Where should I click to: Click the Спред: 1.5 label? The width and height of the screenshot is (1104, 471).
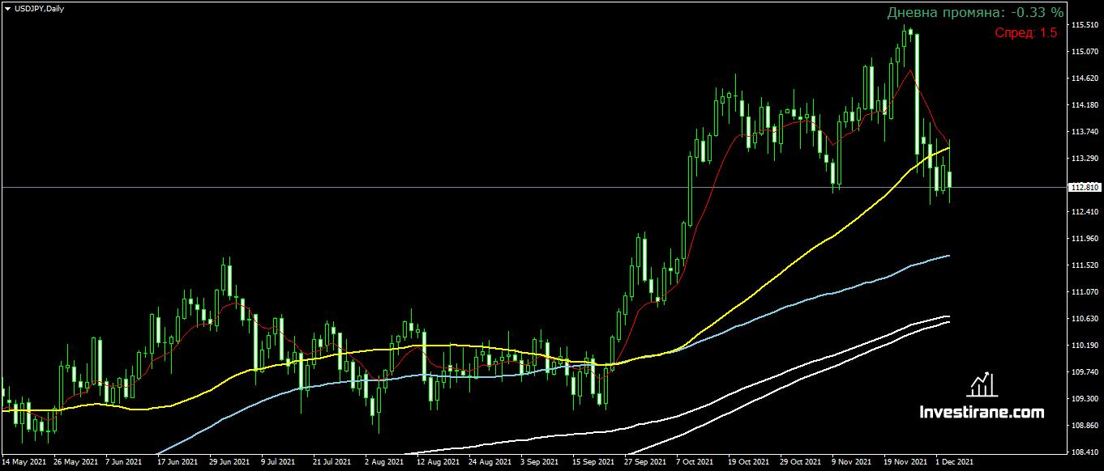[x=1027, y=34]
